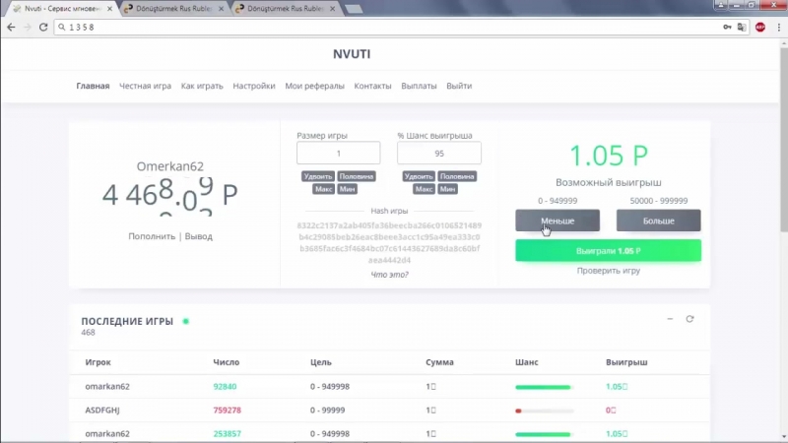Screen dimensions: 788x443
Task: Open a new browser tab
Action: [354, 9]
